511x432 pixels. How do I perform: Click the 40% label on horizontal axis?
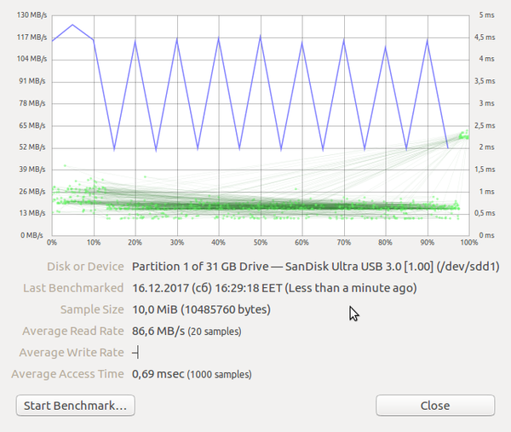(218, 243)
